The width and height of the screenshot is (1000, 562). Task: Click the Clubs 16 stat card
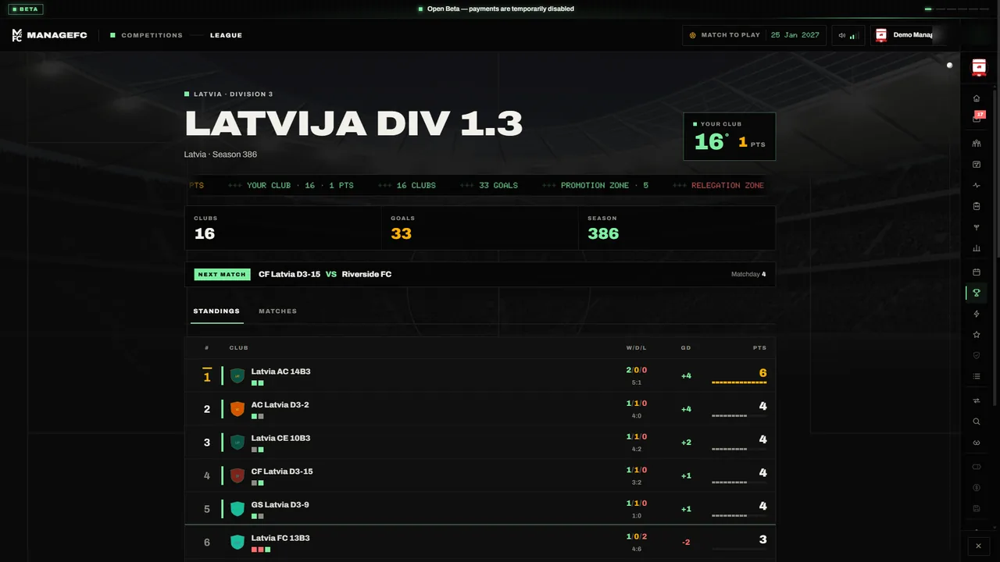(283, 228)
